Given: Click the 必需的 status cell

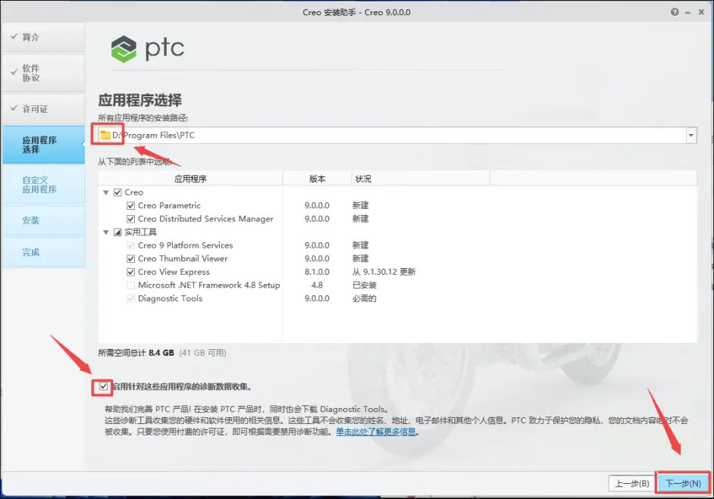Looking at the screenshot, I should 365,298.
